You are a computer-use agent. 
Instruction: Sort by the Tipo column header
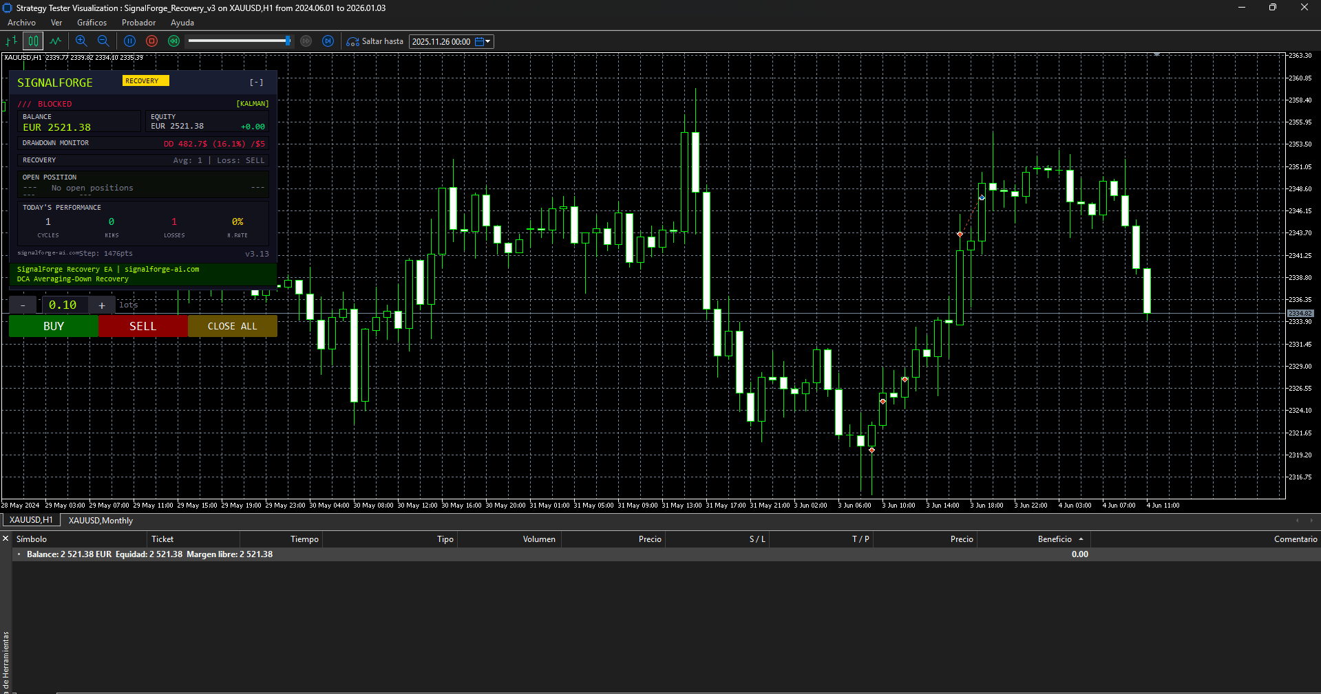coord(390,539)
